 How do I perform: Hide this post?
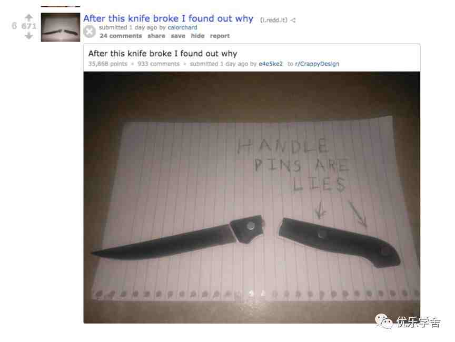197,36
